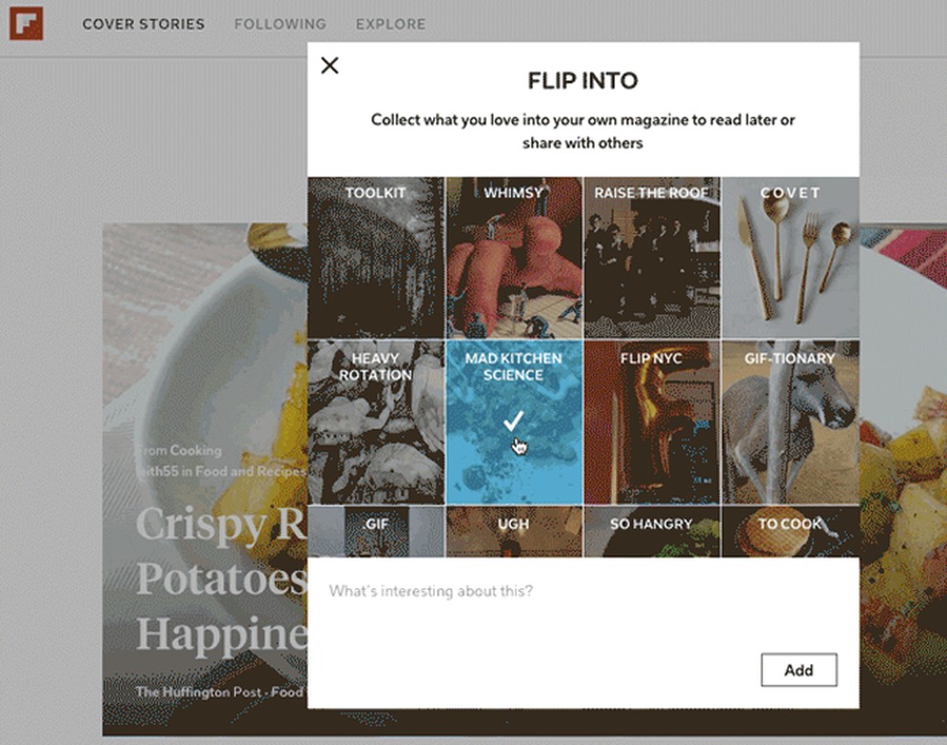Viewport: 947px width, 745px height.
Task: Select the So Hangry magazine
Action: [653, 529]
